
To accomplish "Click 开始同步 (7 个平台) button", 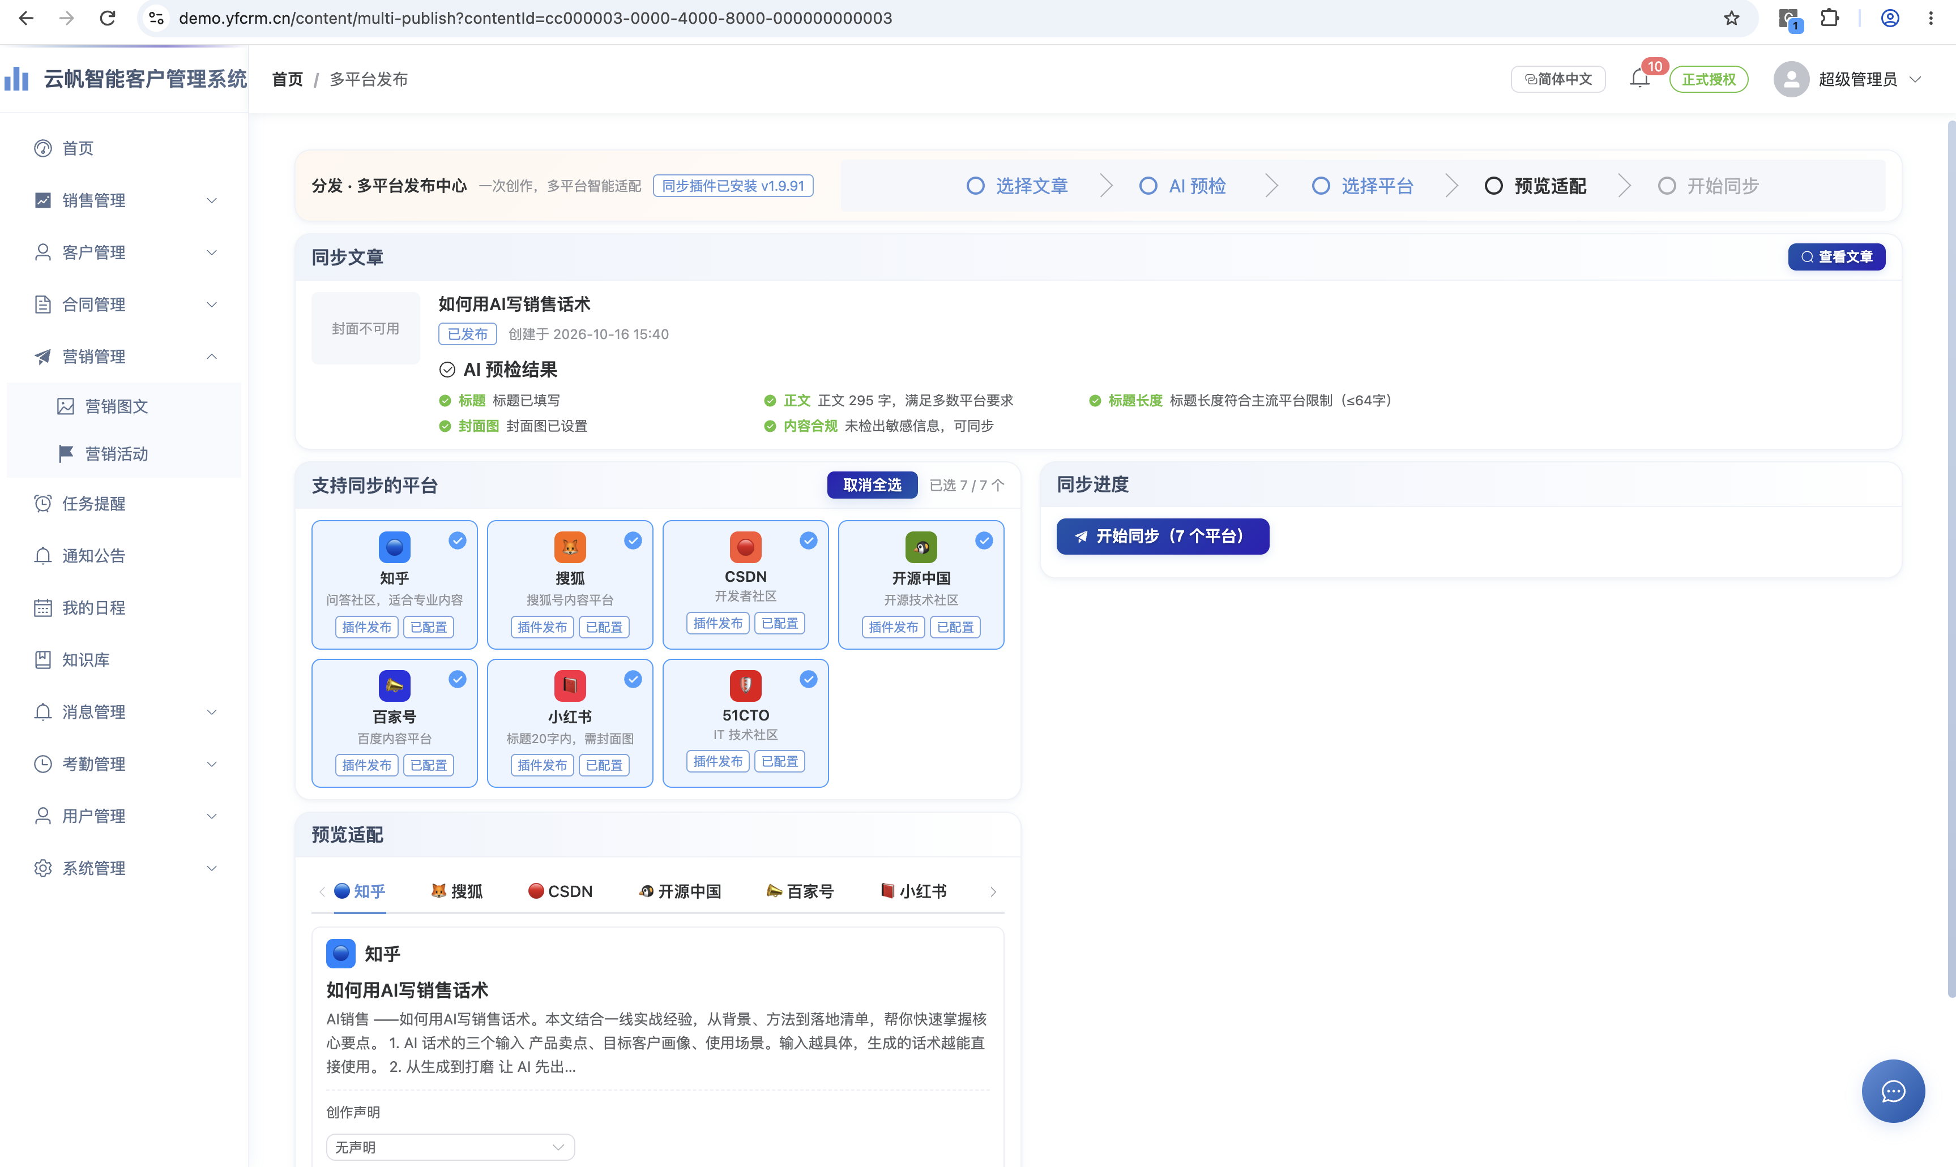I will (1162, 537).
